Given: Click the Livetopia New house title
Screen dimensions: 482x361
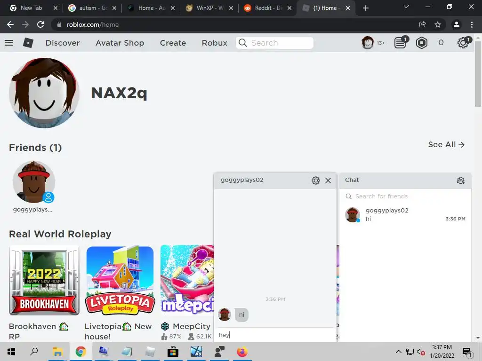Looking at the screenshot, I should (x=118, y=331).
